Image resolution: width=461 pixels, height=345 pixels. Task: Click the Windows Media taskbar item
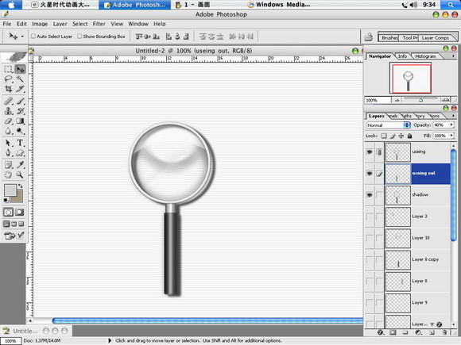pyautogui.click(x=279, y=5)
